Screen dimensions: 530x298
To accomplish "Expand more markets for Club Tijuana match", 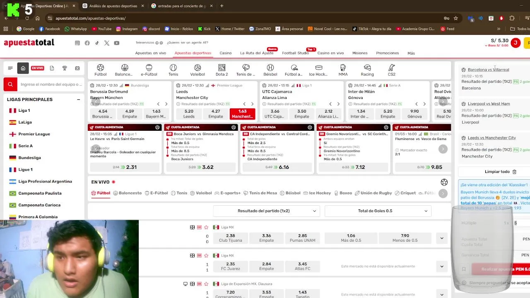I will (x=442, y=238).
